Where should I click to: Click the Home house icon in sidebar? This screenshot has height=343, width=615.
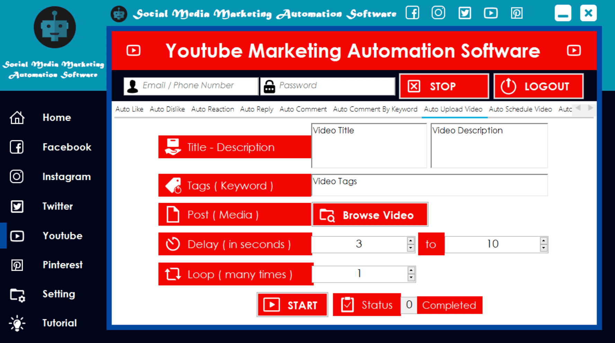coord(17,118)
